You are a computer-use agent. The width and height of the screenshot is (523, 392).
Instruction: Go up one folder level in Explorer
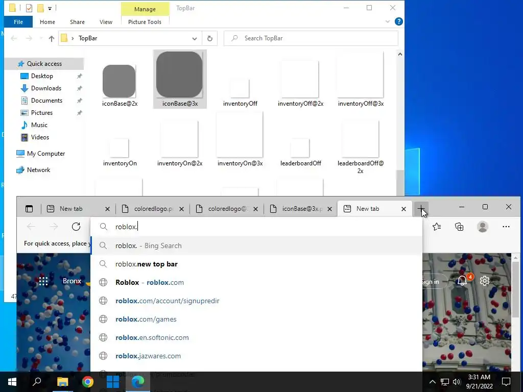click(52, 38)
